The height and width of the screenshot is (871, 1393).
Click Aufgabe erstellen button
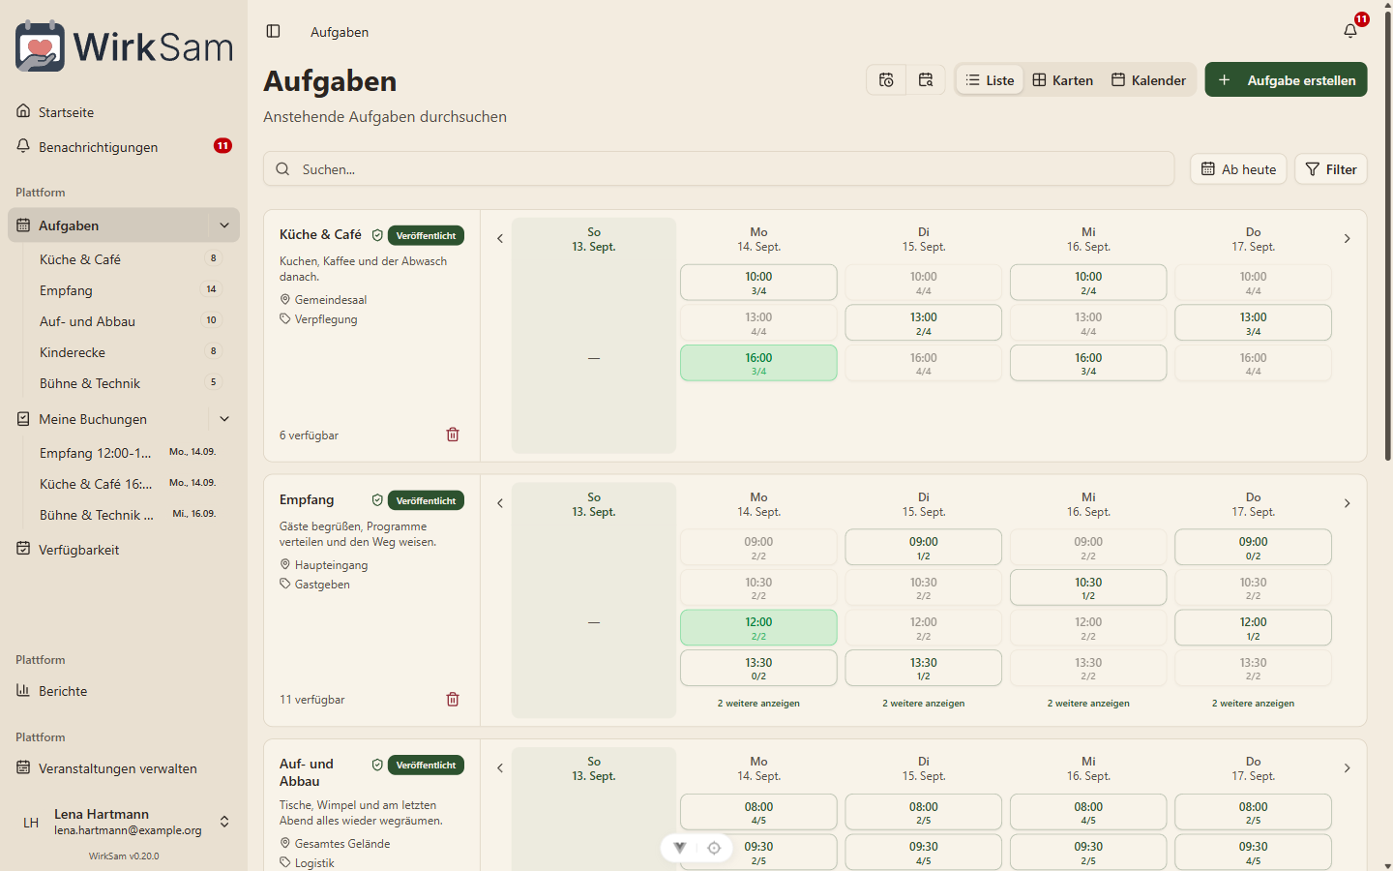tap(1286, 80)
